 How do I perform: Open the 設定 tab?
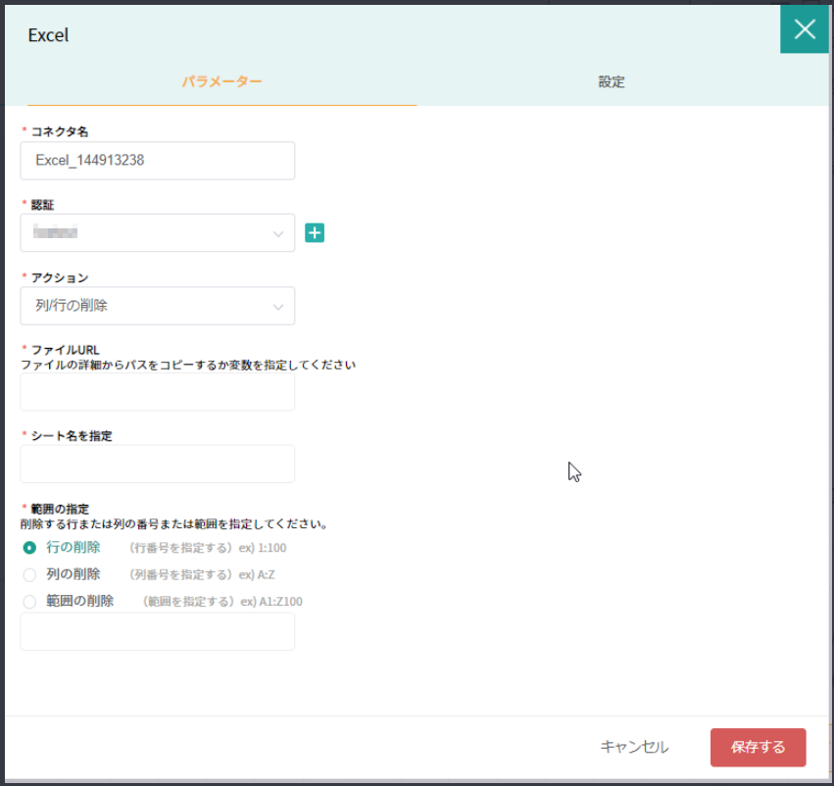pyautogui.click(x=612, y=82)
